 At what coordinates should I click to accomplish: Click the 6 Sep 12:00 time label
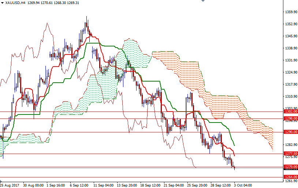(x=79, y=185)
